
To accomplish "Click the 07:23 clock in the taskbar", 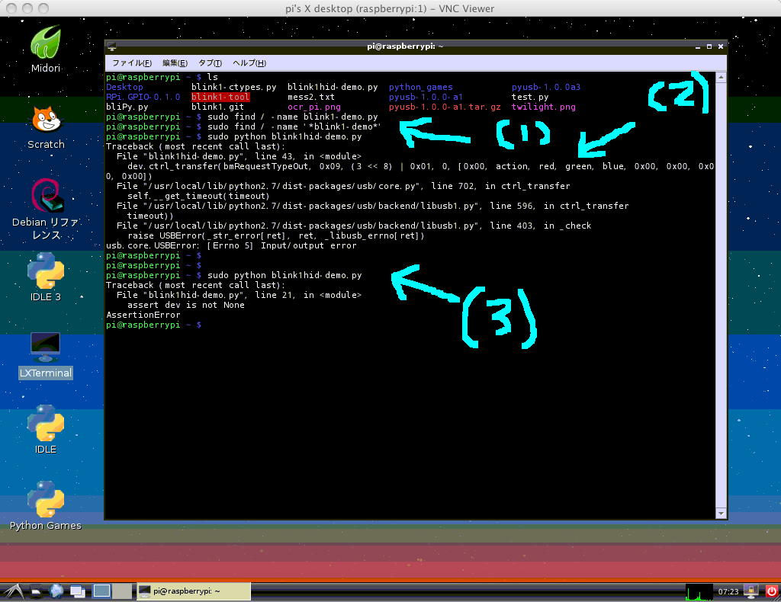I will [x=728, y=591].
